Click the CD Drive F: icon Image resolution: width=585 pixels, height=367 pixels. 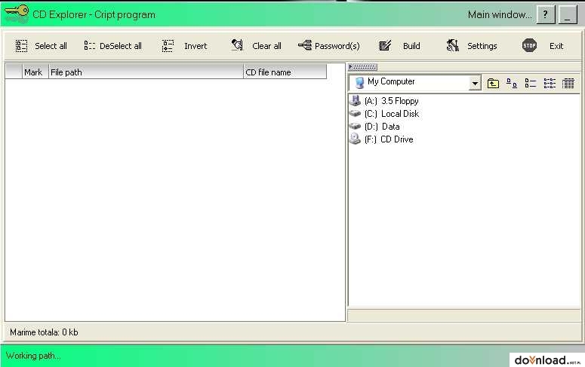355,139
